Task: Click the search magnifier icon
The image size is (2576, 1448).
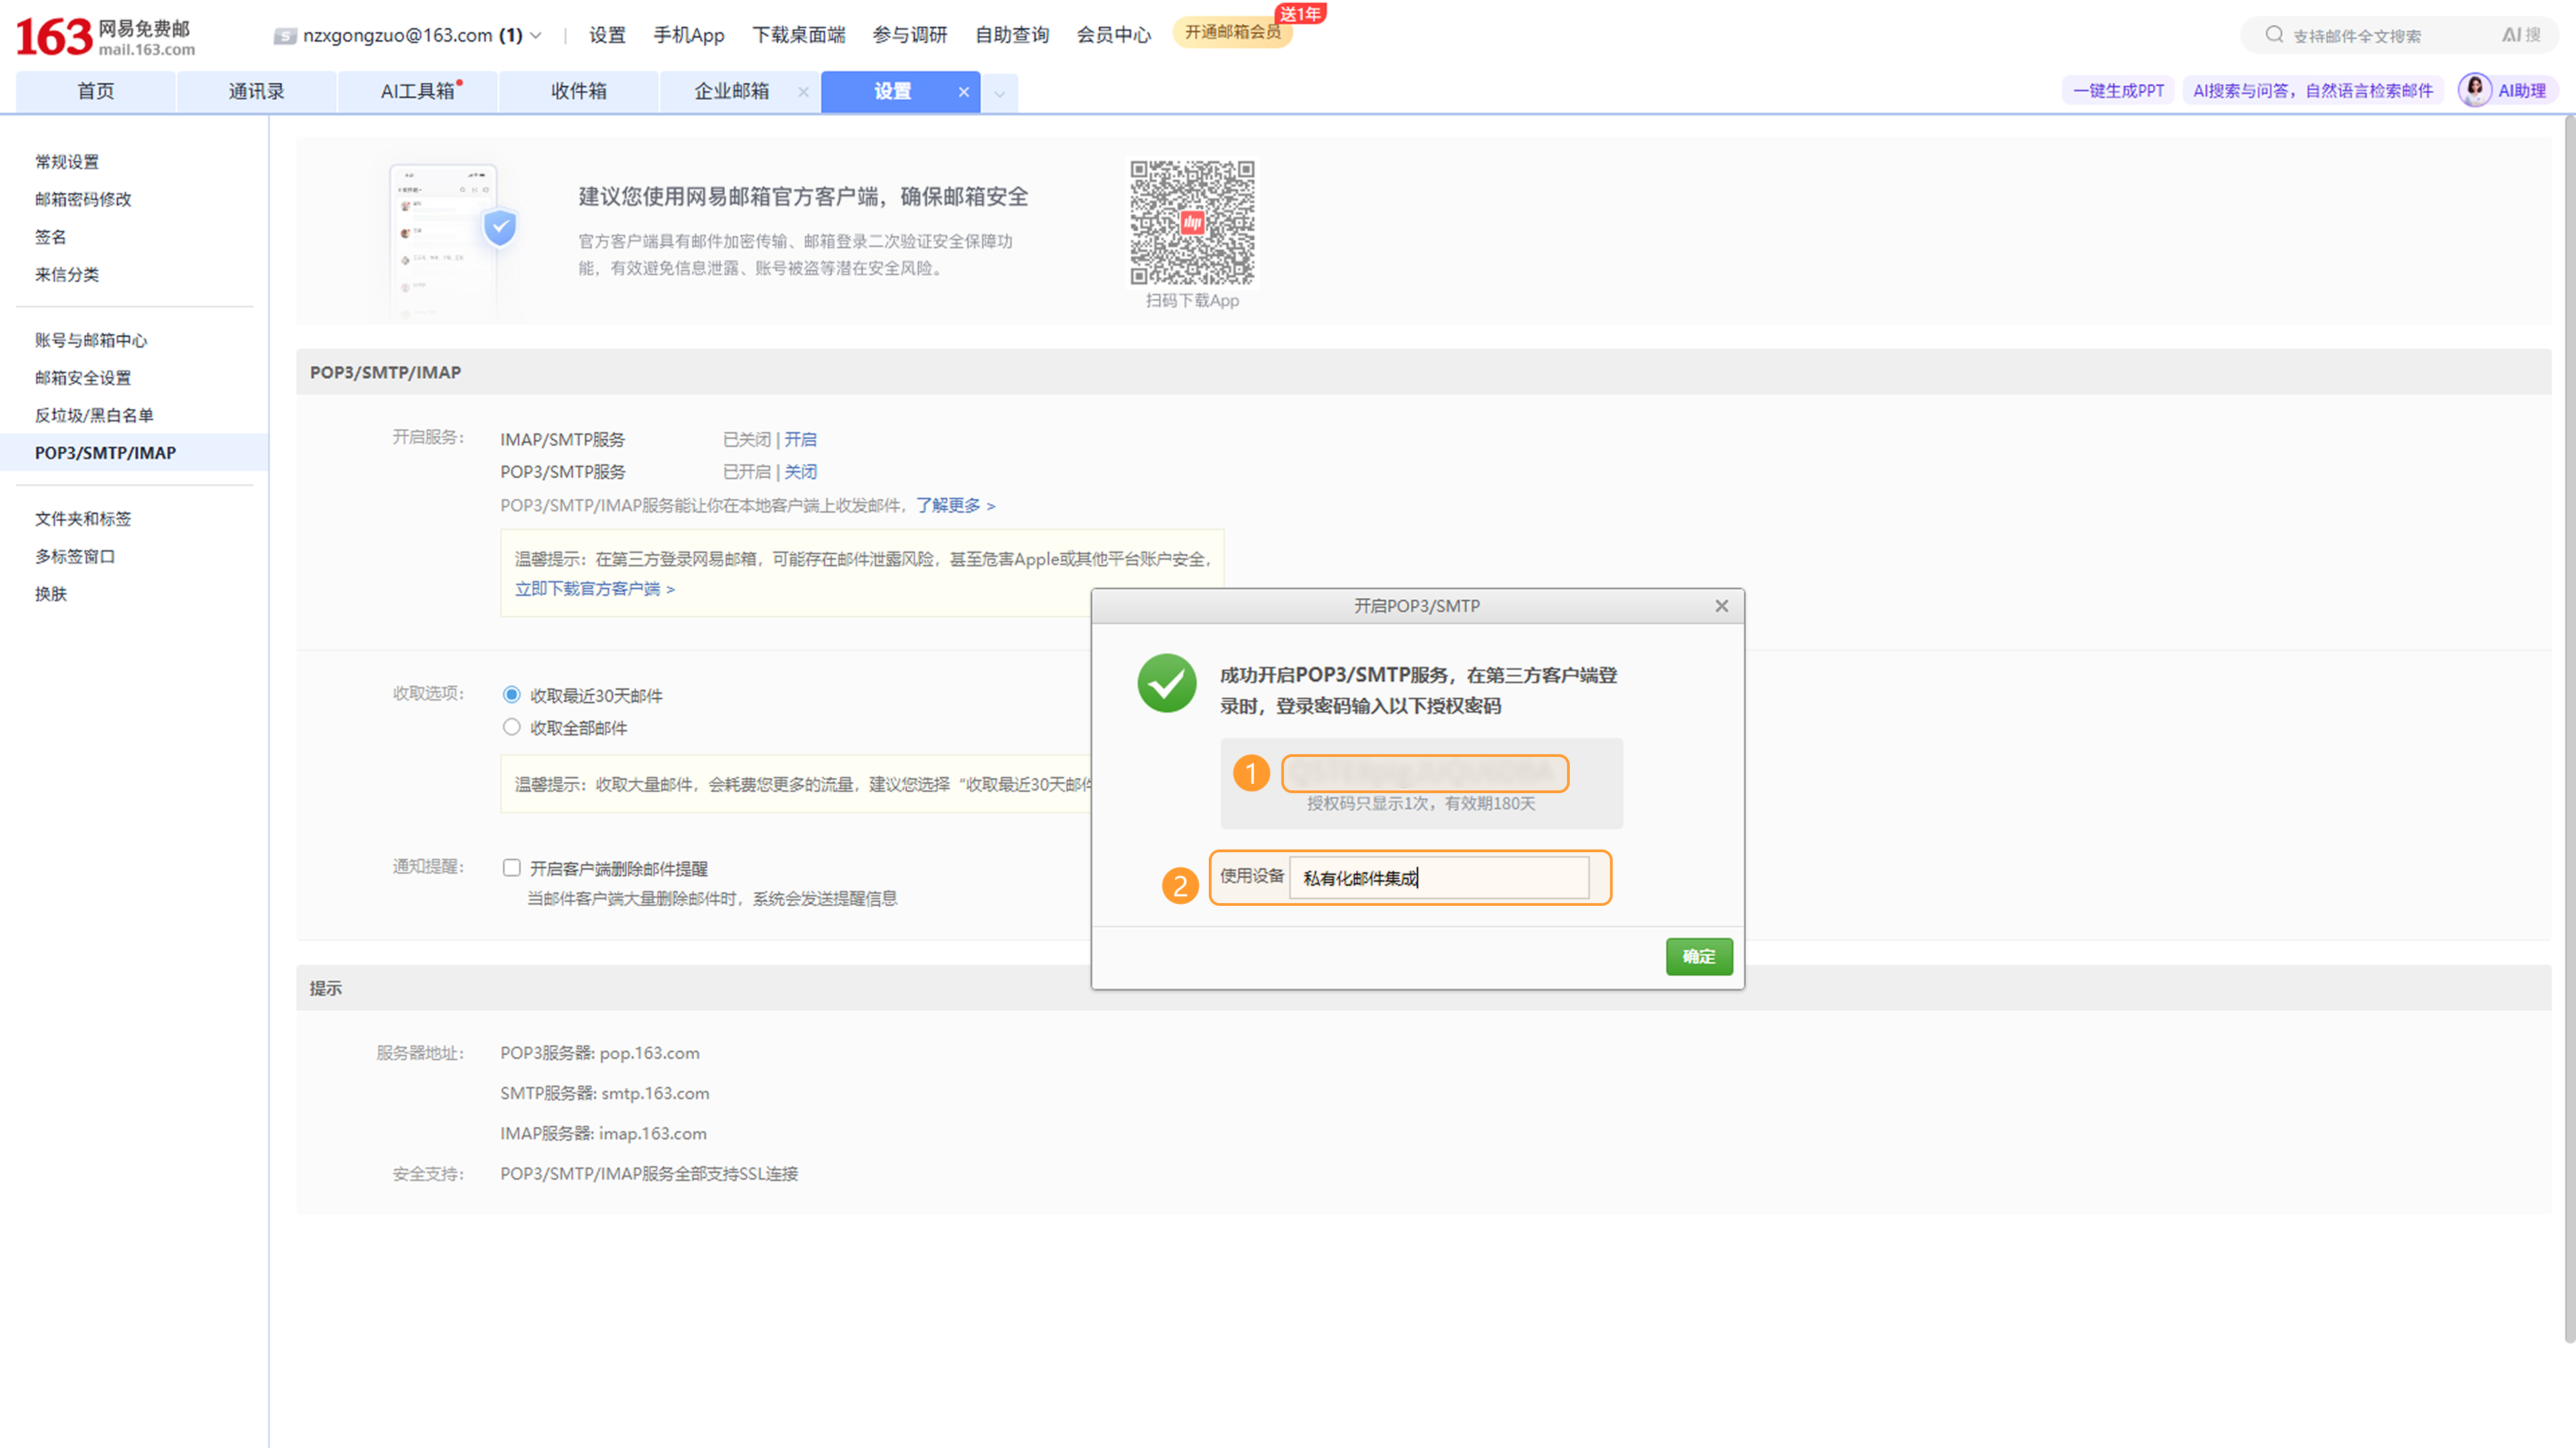Action: click(2274, 35)
